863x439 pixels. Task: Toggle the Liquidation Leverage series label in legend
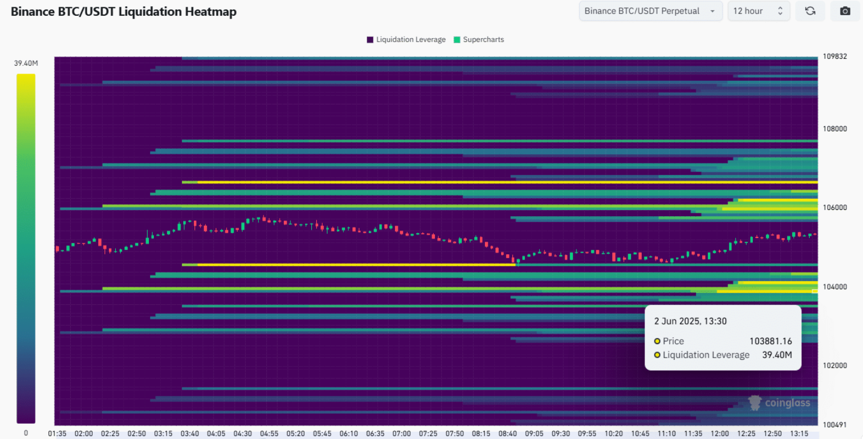coord(411,40)
